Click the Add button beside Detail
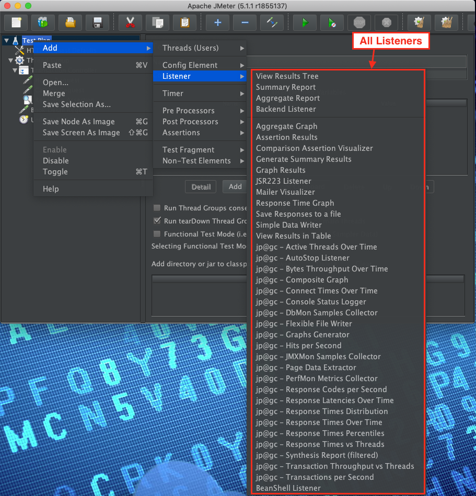This screenshot has height=496, width=476. (x=235, y=186)
